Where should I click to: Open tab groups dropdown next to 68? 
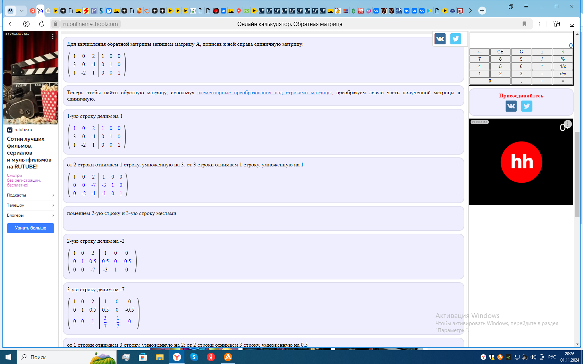[22, 11]
